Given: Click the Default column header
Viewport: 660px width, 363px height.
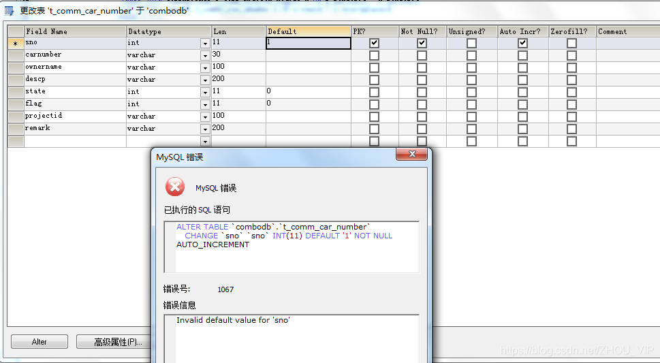Looking at the screenshot, I should tap(309, 31).
